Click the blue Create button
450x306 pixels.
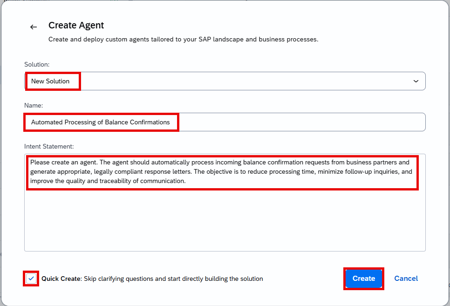364,279
